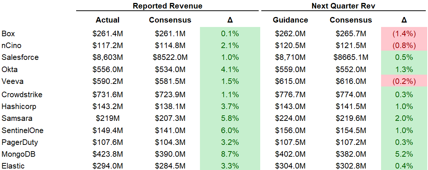Click Veeva guidance $615.0M
Image resolution: width=428 pixels, height=170 pixels.
290,81
